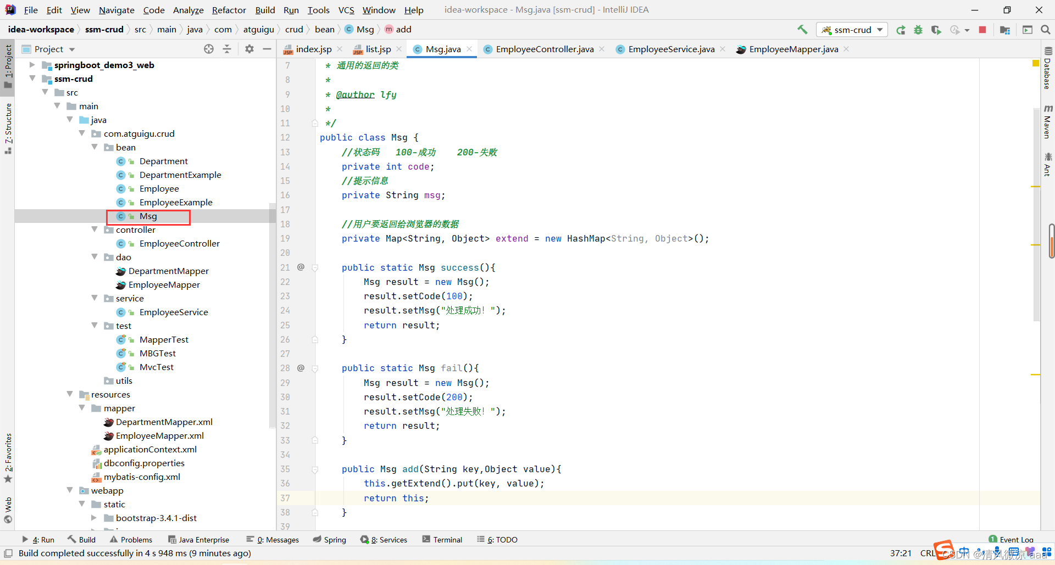This screenshot has height=565, width=1055.
Task: Open the Favorites tool window
Action: pyautogui.click(x=8, y=458)
